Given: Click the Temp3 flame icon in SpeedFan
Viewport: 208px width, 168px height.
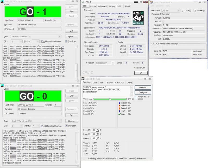Looking at the screenshot, I should click(119, 108).
